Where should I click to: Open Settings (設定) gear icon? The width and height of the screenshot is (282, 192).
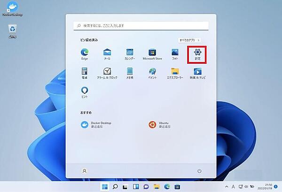point(197,54)
